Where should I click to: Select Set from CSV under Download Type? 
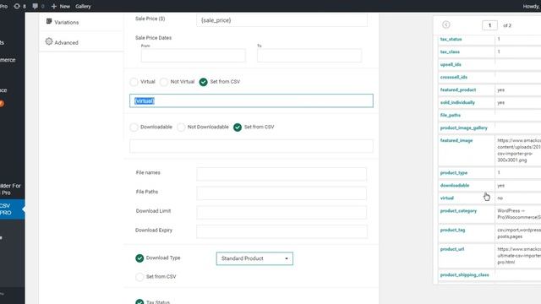pyautogui.click(x=139, y=277)
